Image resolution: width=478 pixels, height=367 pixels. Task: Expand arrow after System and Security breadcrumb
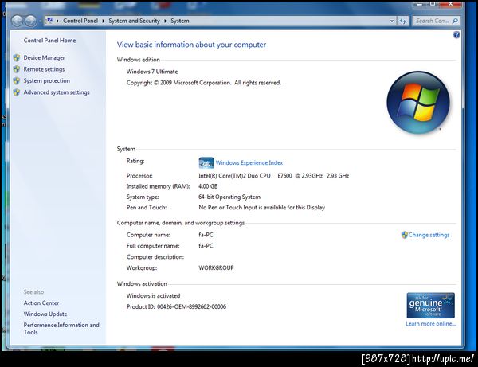point(165,21)
